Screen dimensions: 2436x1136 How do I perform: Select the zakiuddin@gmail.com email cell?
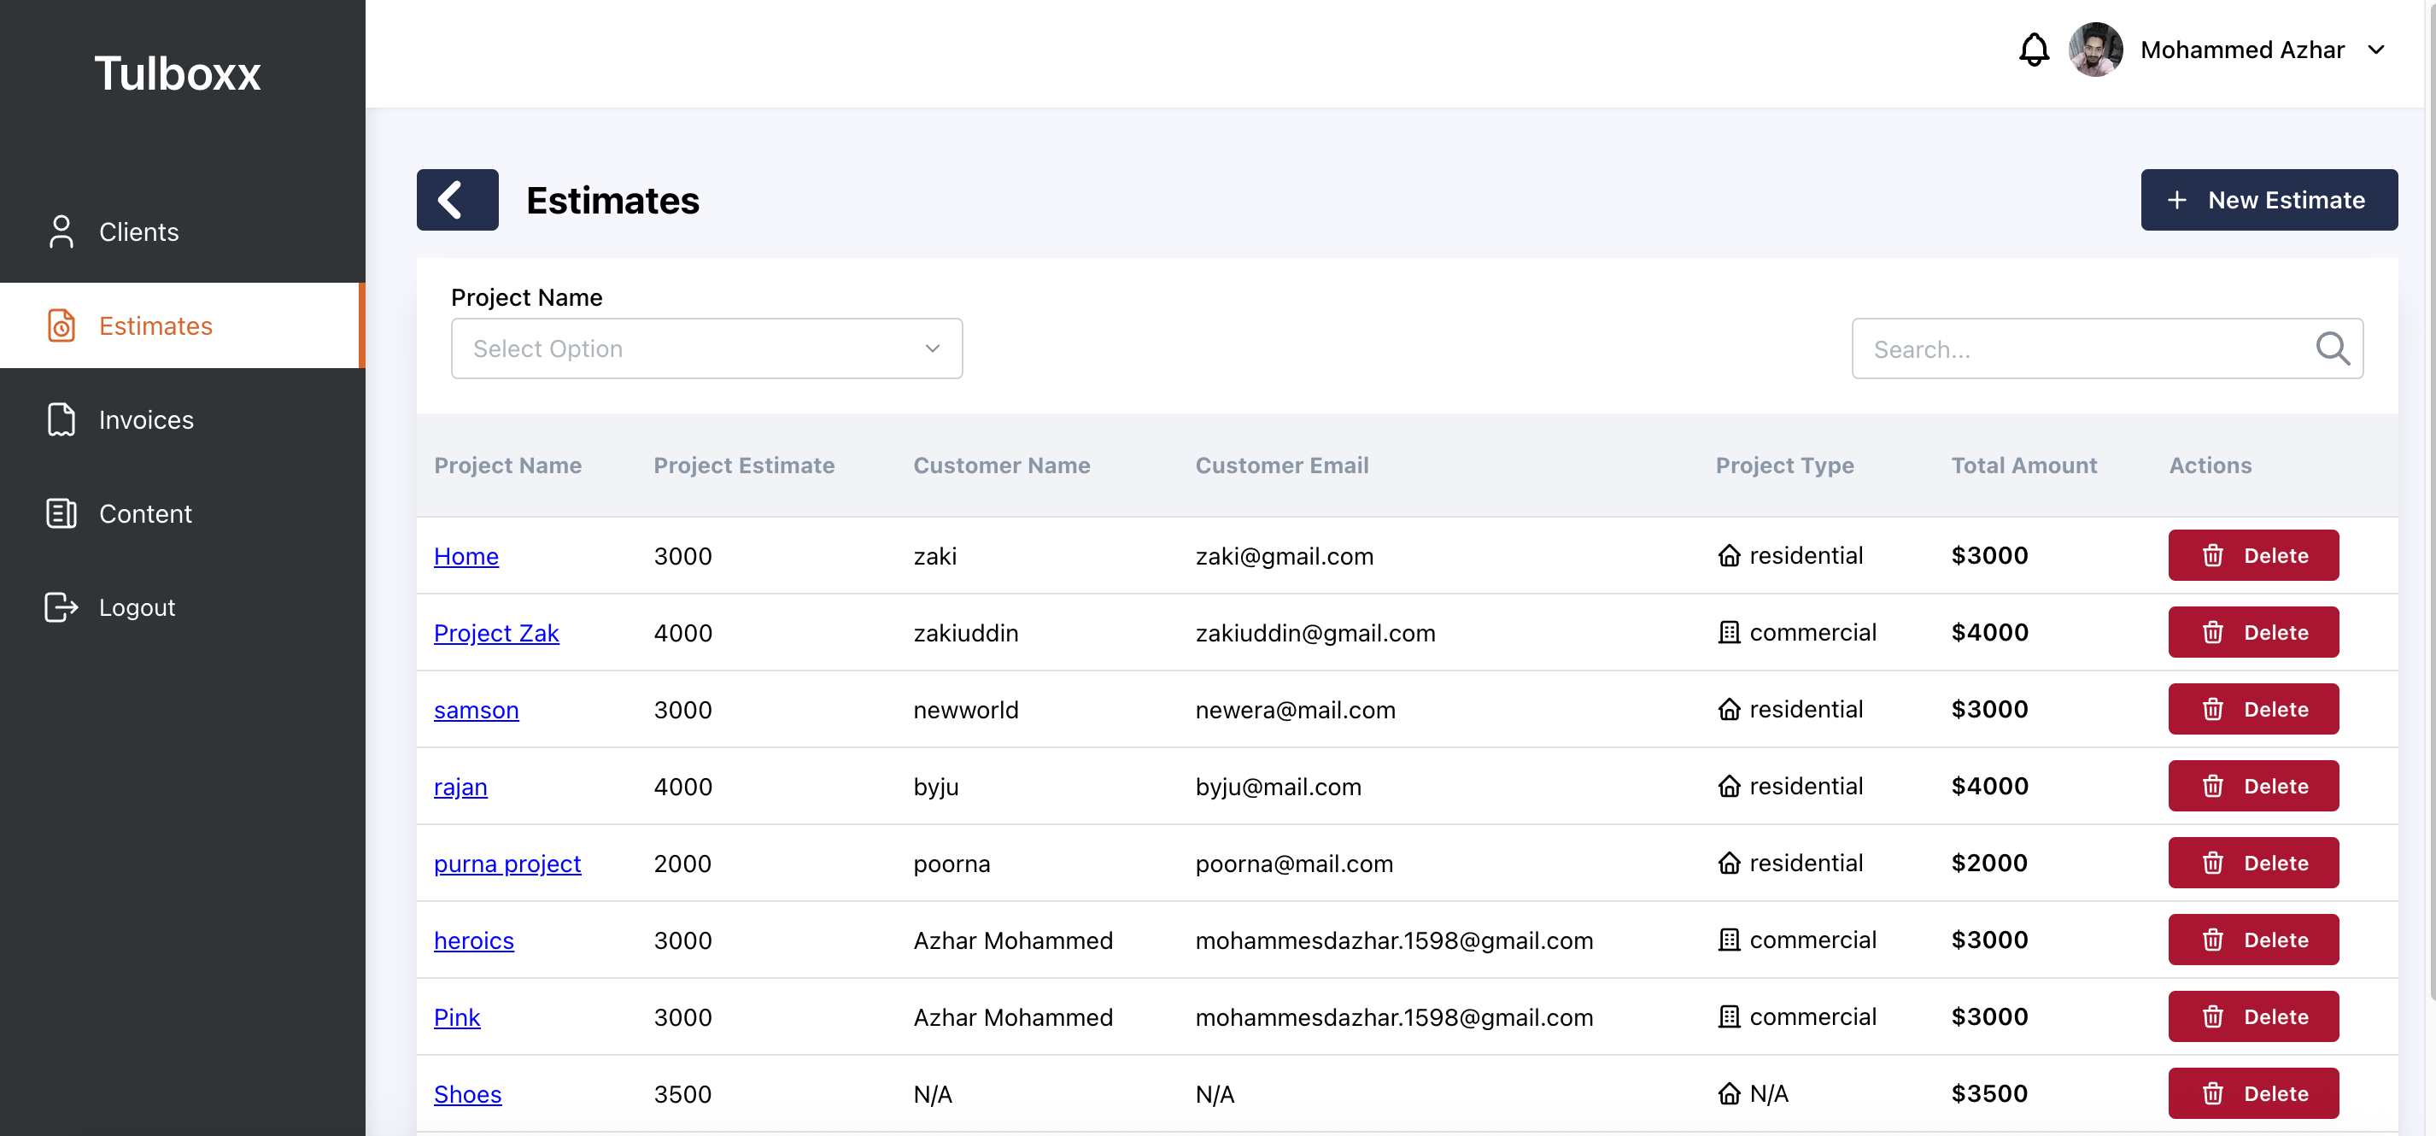pyautogui.click(x=1315, y=633)
